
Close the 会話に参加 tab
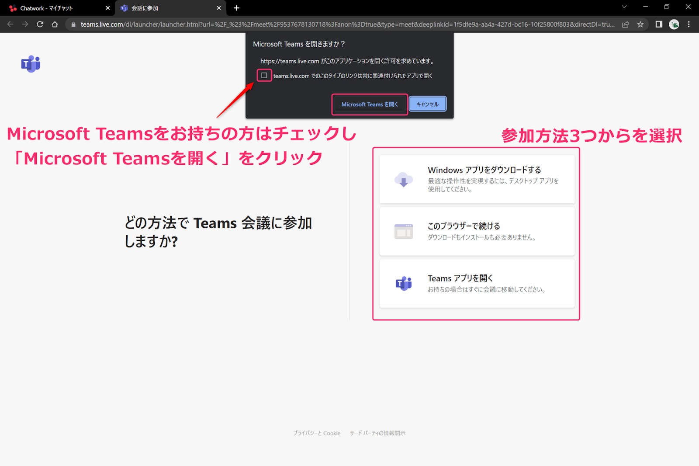click(x=219, y=8)
